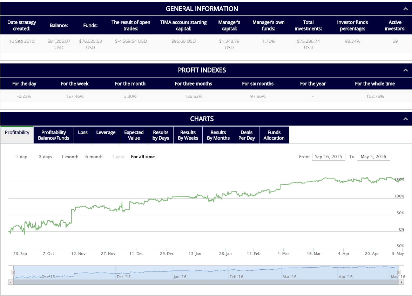Collapse the Charts section chevron
The height and width of the screenshot is (296, 412).
(x=405, y=119)
